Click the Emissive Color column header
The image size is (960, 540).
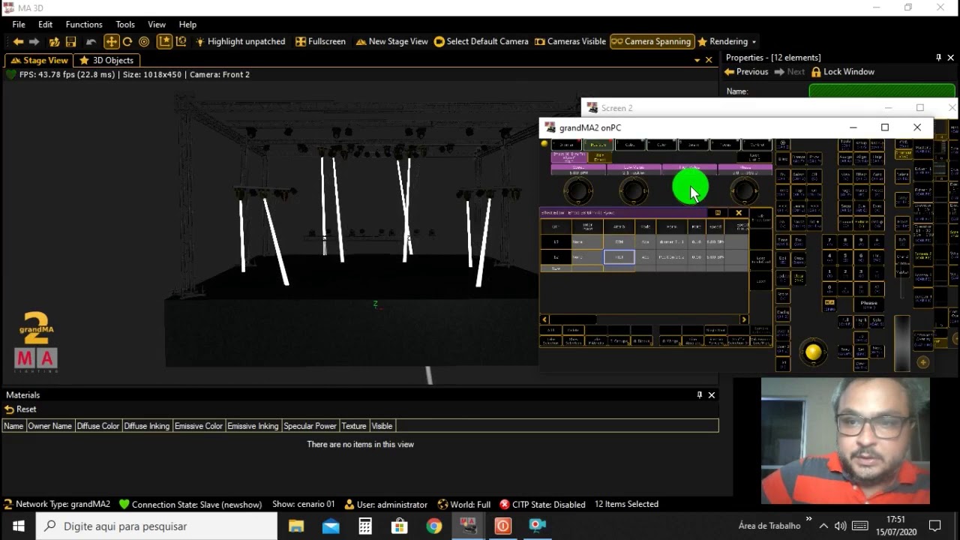tap(199, 426)
